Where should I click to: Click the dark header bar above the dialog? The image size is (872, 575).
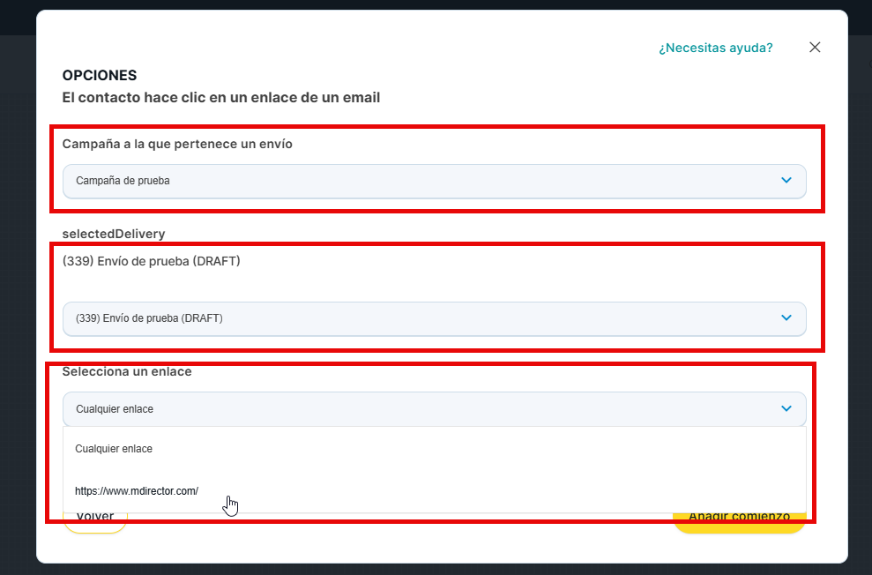441,4
